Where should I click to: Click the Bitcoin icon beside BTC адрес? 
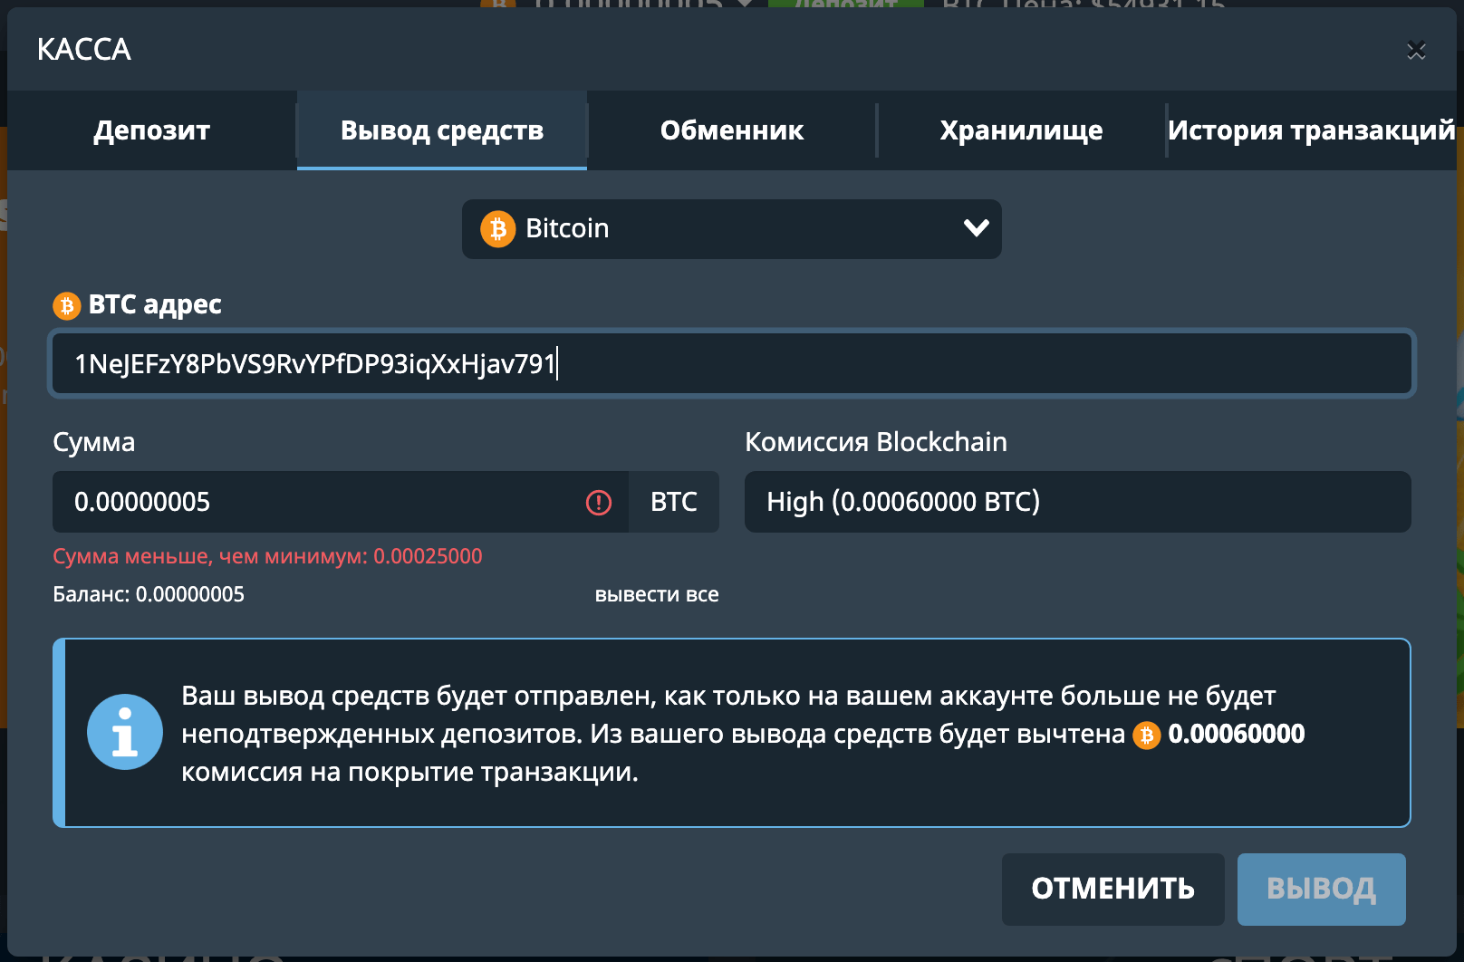66,306
